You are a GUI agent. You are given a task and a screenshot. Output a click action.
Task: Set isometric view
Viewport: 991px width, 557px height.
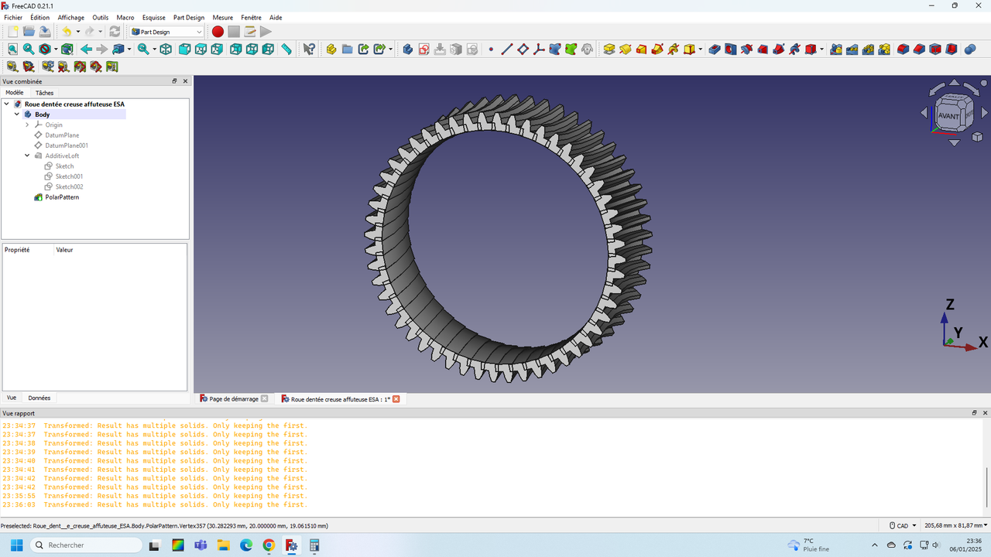(166, 49)
